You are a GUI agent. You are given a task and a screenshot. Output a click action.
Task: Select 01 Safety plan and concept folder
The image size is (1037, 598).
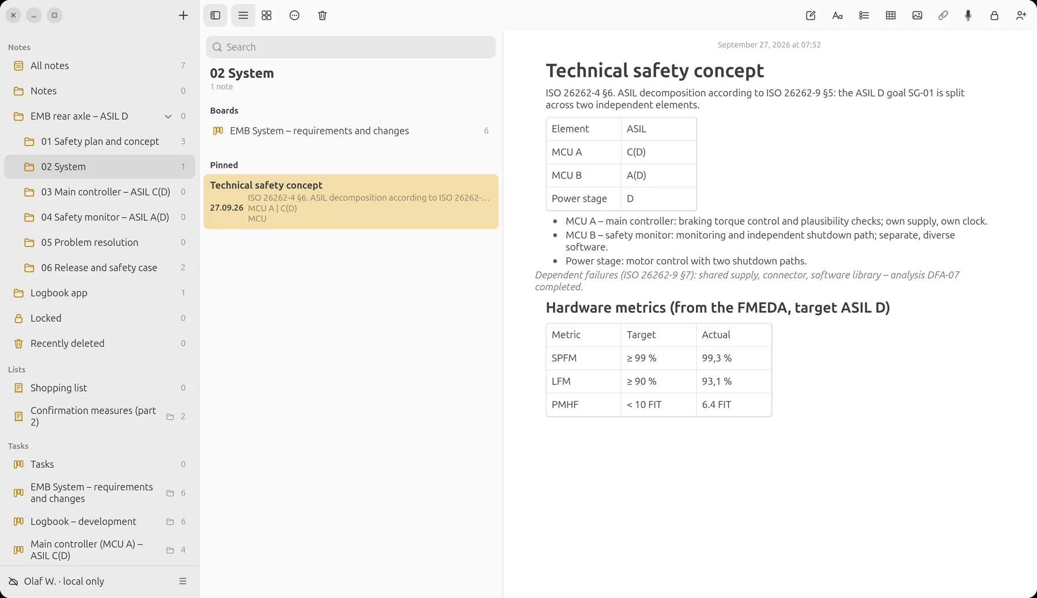(100, 142)
